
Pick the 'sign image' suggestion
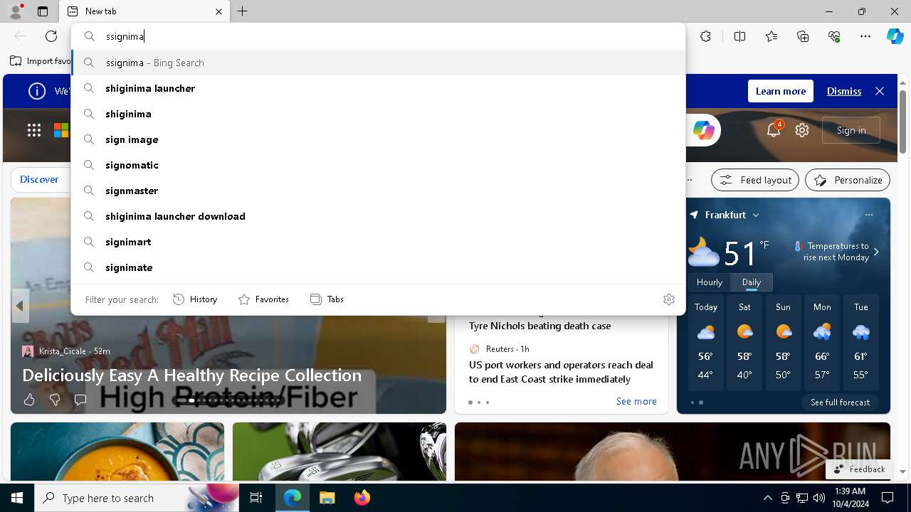(x=378, y=139)
